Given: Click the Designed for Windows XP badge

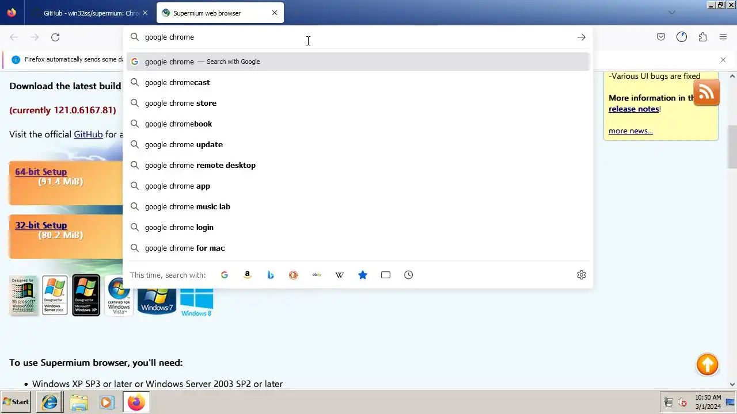Looking at the screenshot, I should (86, 296).
